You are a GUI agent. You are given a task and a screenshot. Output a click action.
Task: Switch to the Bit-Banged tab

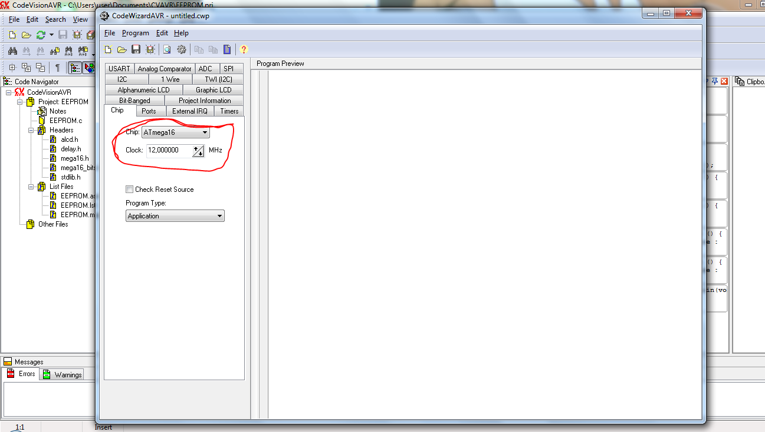[134, 101]
